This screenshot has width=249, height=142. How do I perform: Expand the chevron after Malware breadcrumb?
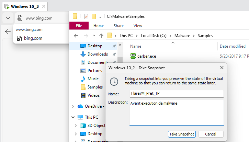194,36
